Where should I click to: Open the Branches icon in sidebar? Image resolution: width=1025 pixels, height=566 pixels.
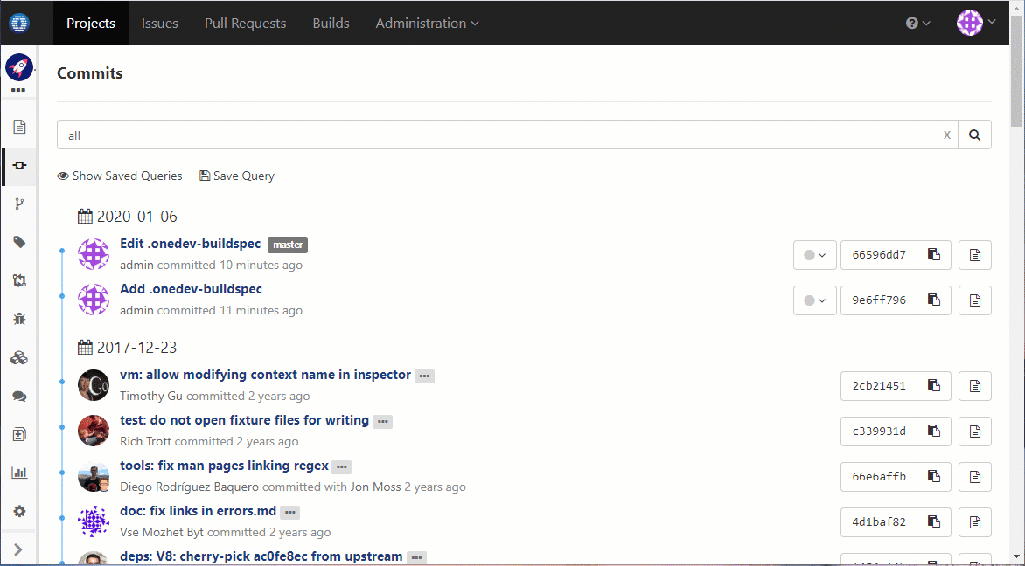[19, 204]
